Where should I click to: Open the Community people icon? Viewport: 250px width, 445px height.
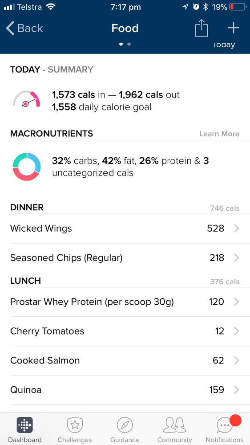pos(175,425)
